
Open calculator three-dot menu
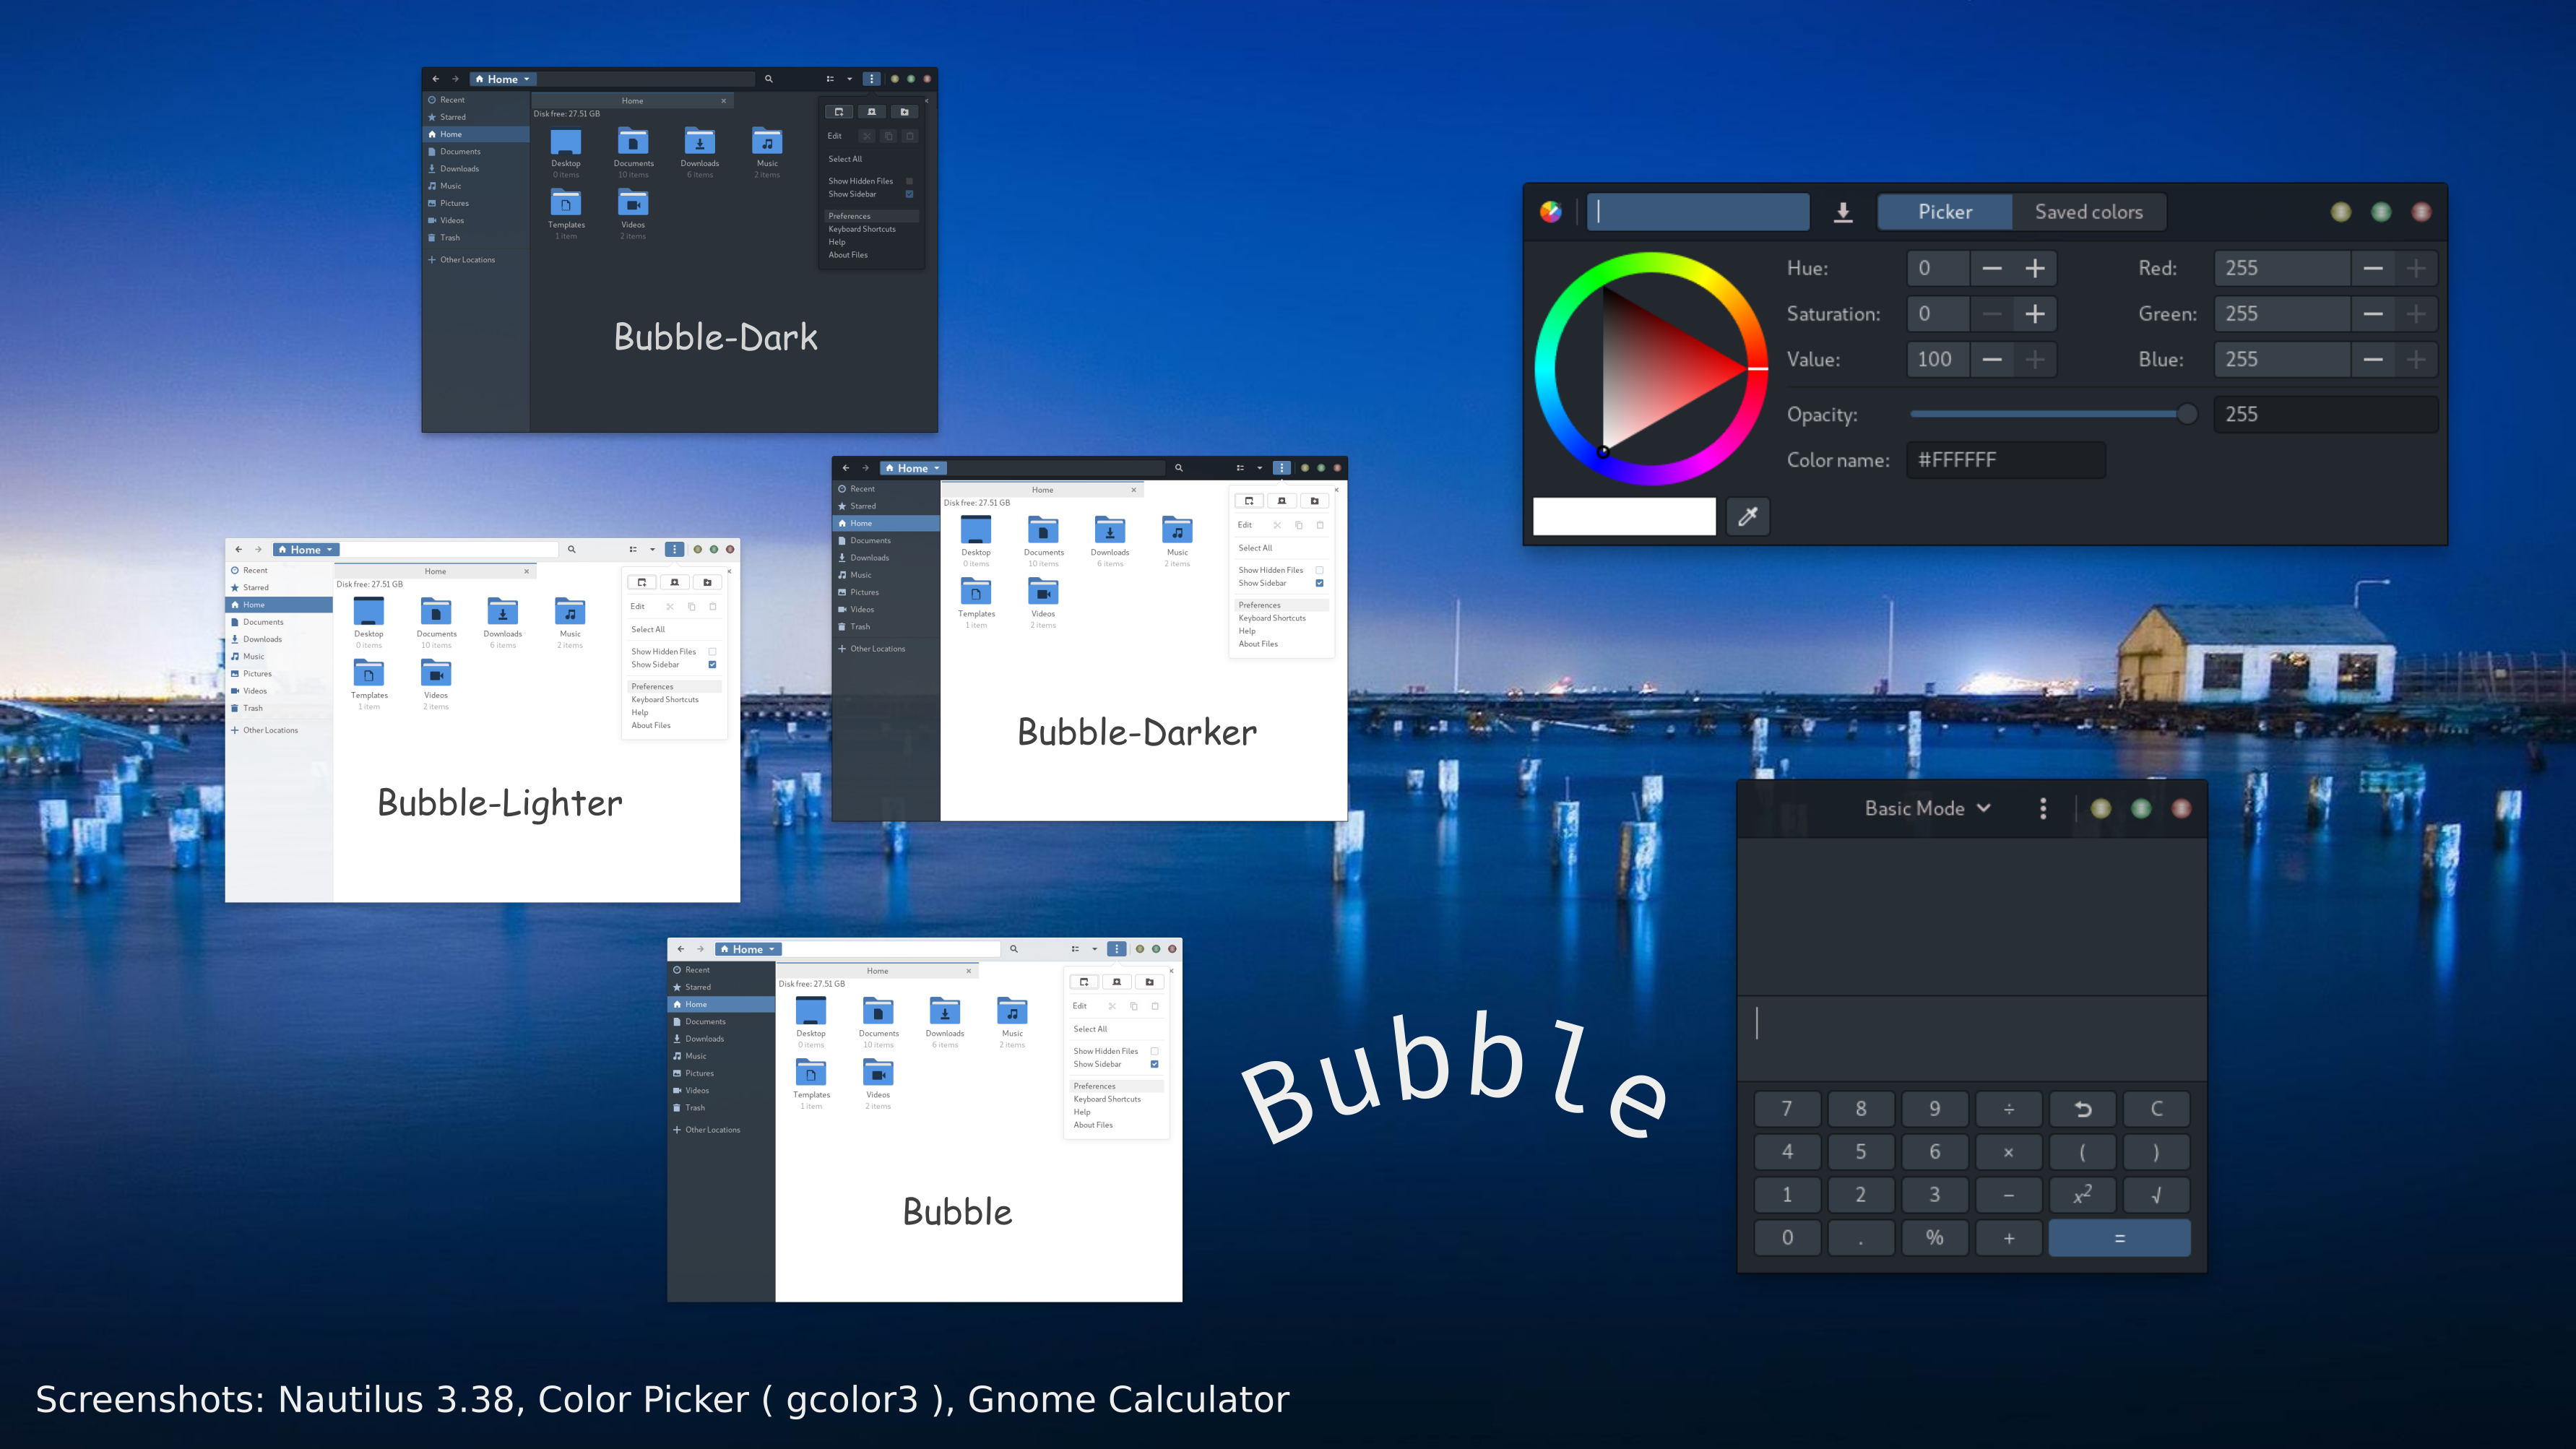pyautogui.click(x=2043, y=808)
